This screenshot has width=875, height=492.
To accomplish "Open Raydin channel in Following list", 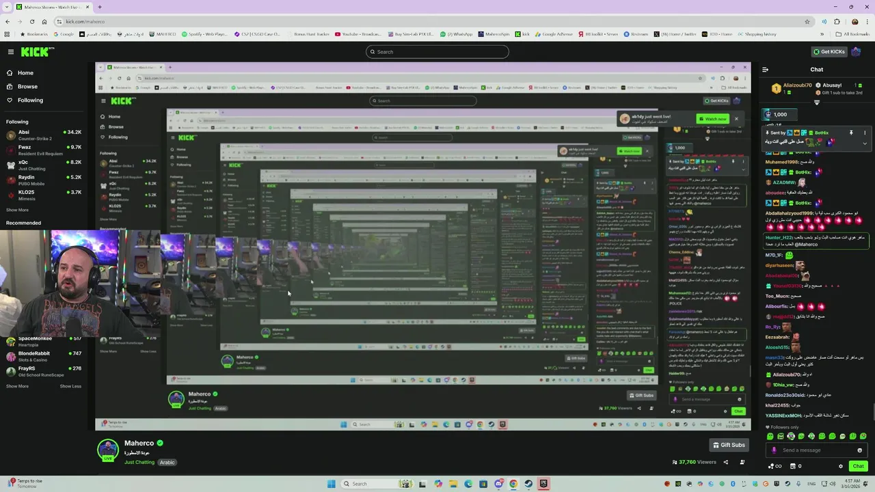I will tap(44, 180).
